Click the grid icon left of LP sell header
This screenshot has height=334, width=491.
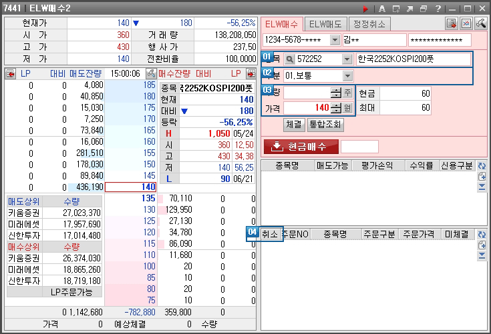tap(10, 74)
